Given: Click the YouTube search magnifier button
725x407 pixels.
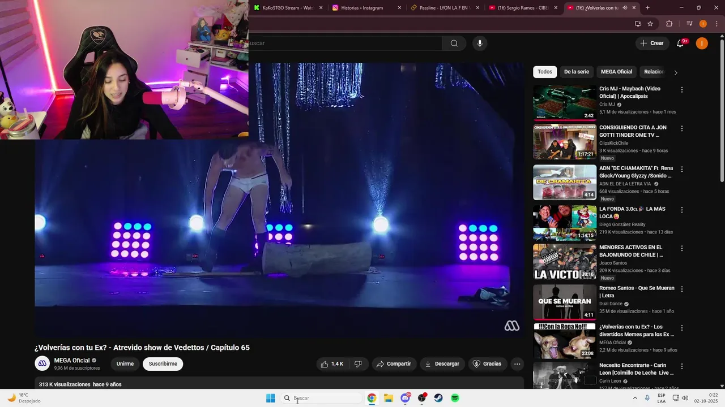Looking at the screenshot, I should [x=454, y=44].
